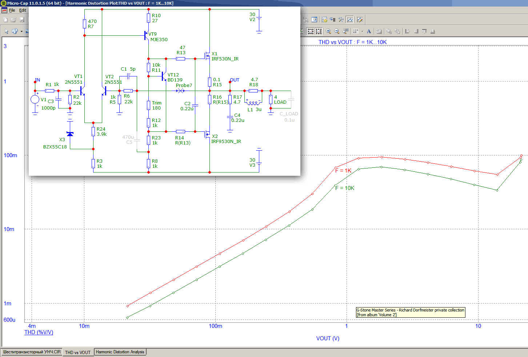The image size is (528, 357).
Task: Expand the dropdown arrow beside the grid icon
Action: pyautogui.click(x=362, y=31)
